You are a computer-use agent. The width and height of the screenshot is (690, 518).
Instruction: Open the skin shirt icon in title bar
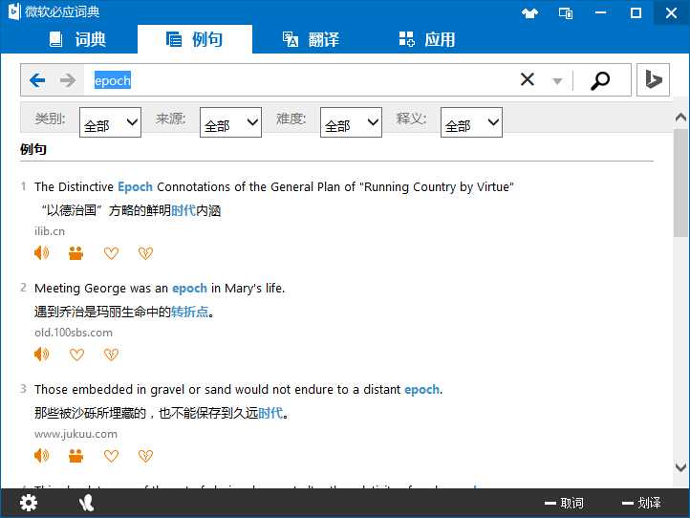[529, 13]
